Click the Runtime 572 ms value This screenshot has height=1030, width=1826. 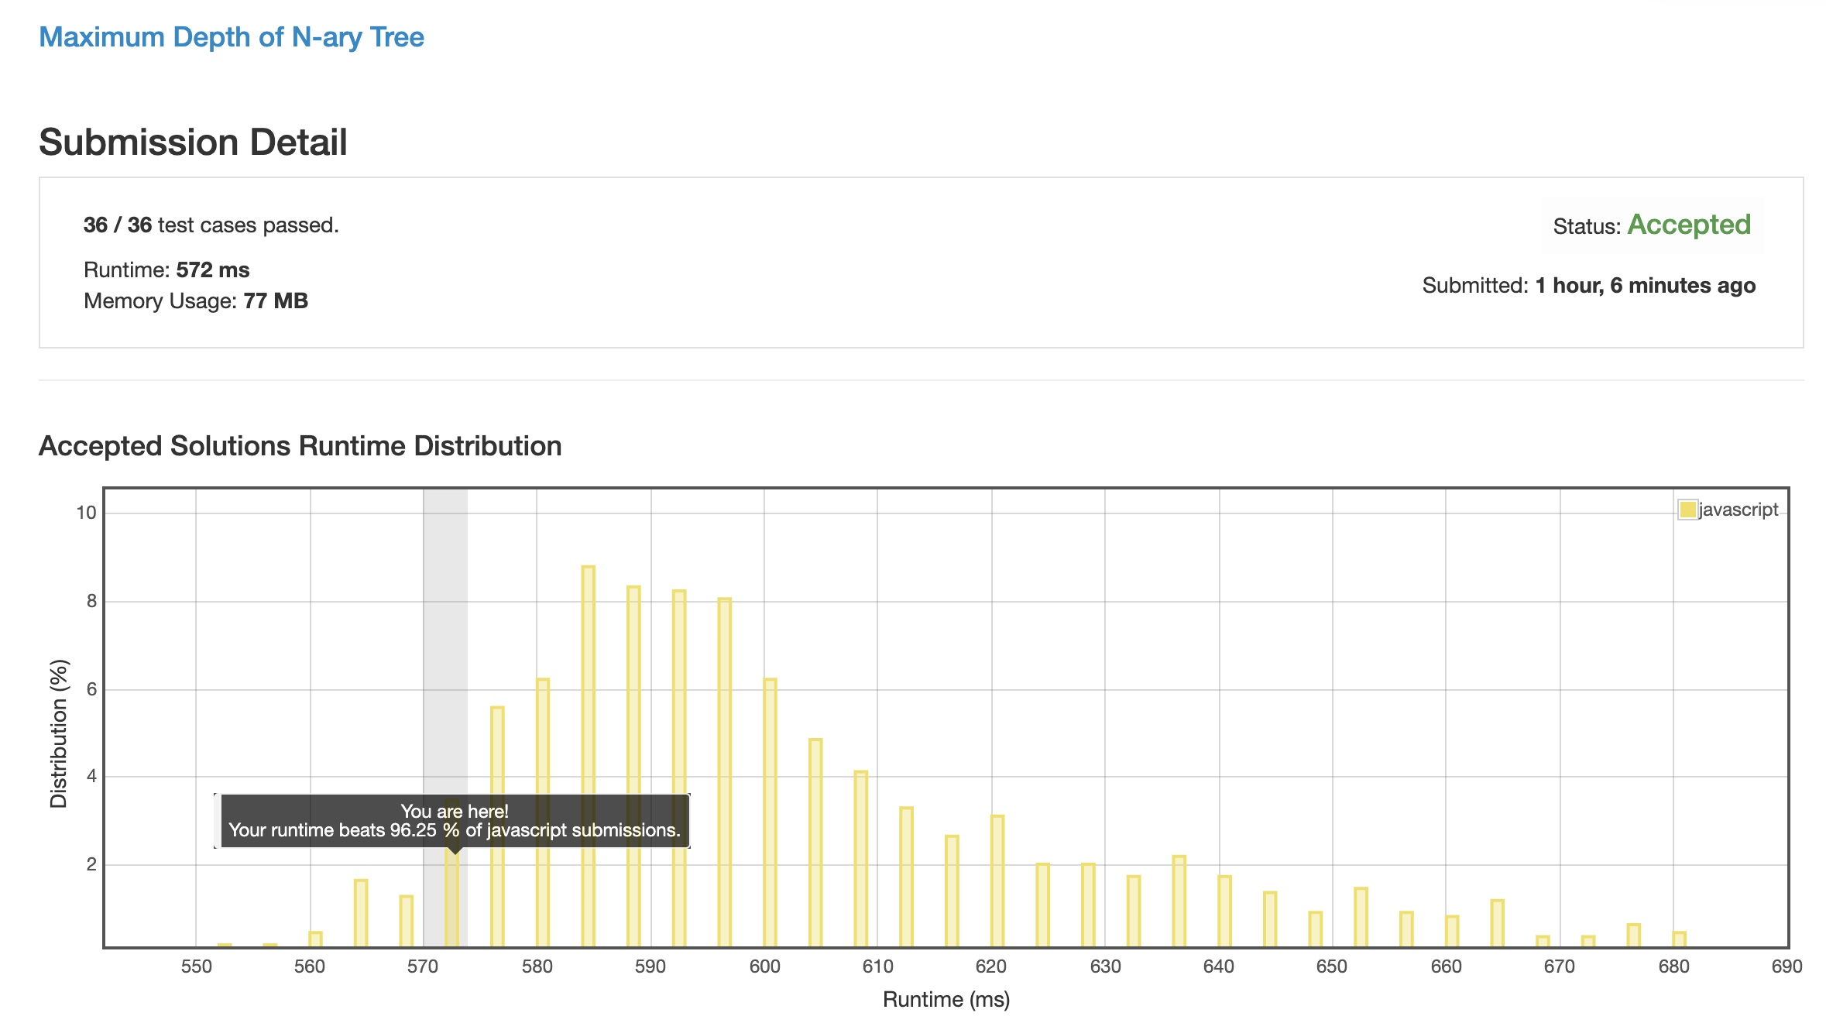pos(213,270)
